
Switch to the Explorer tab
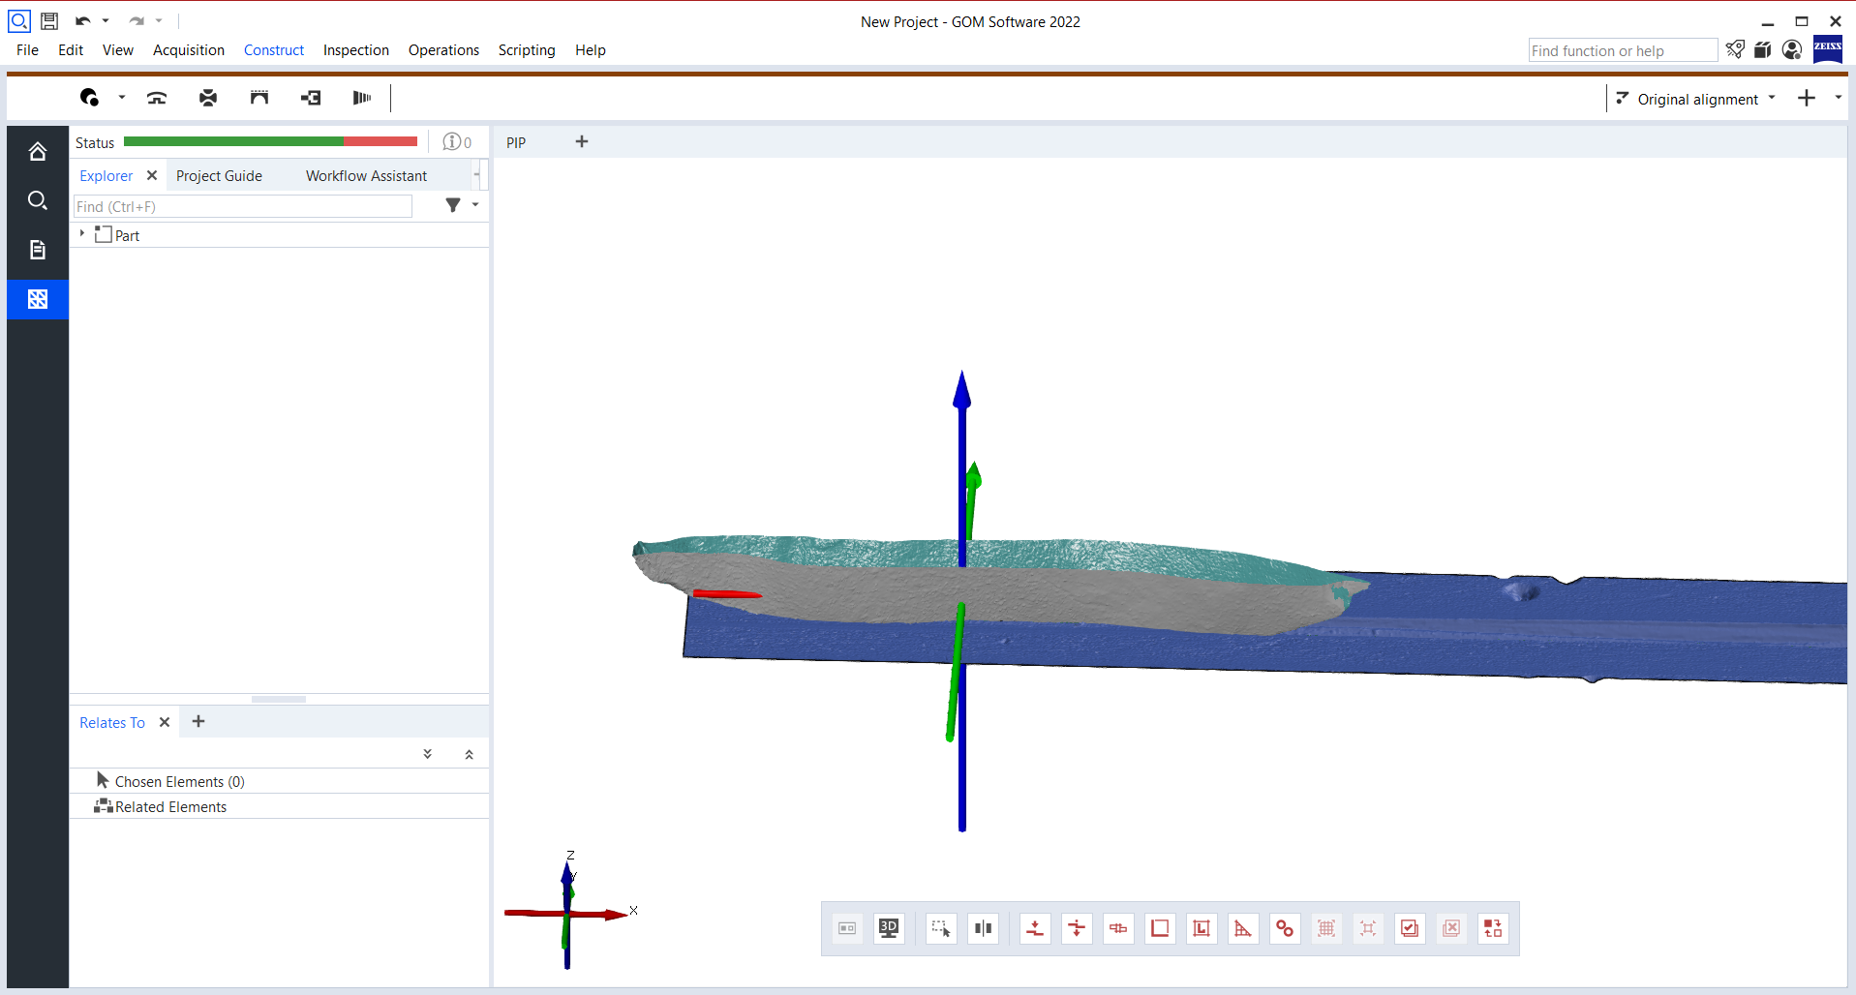pos(106,176)
